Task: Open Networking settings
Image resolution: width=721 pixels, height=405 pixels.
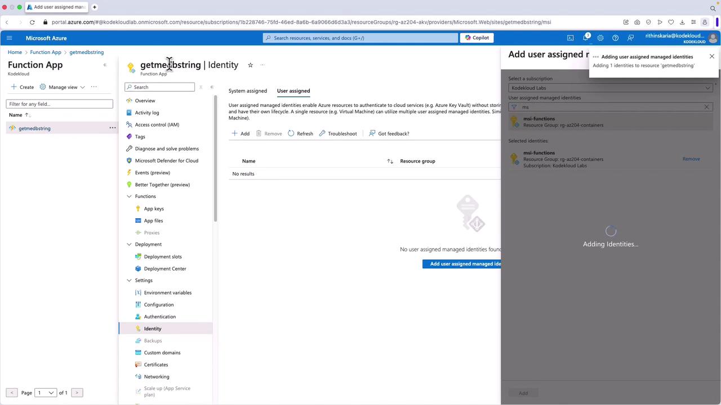Action: (157, 377)
